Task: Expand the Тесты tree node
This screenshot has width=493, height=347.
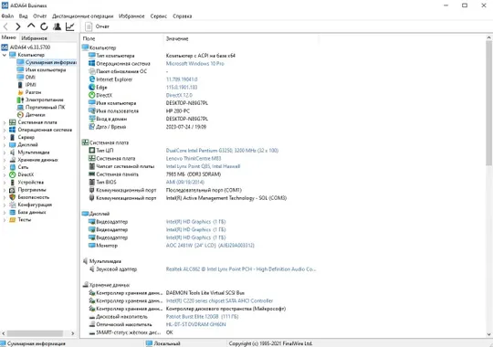Action: 5,220
